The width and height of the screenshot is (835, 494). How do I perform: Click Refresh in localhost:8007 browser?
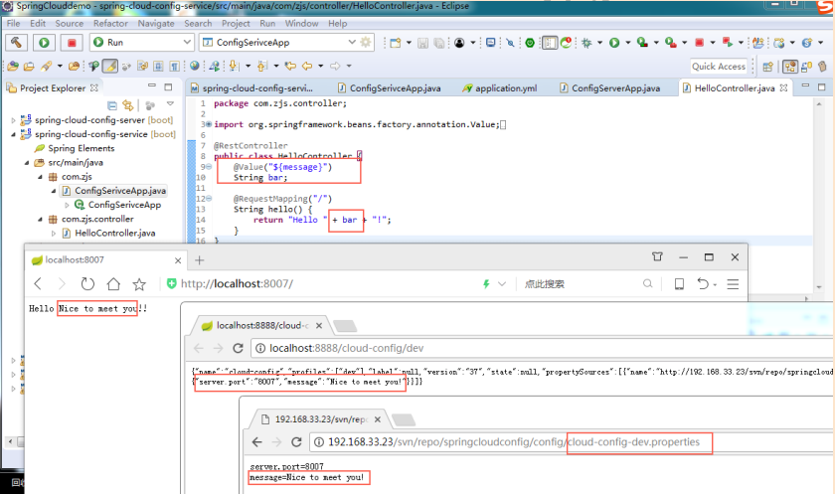coord(87,283)
